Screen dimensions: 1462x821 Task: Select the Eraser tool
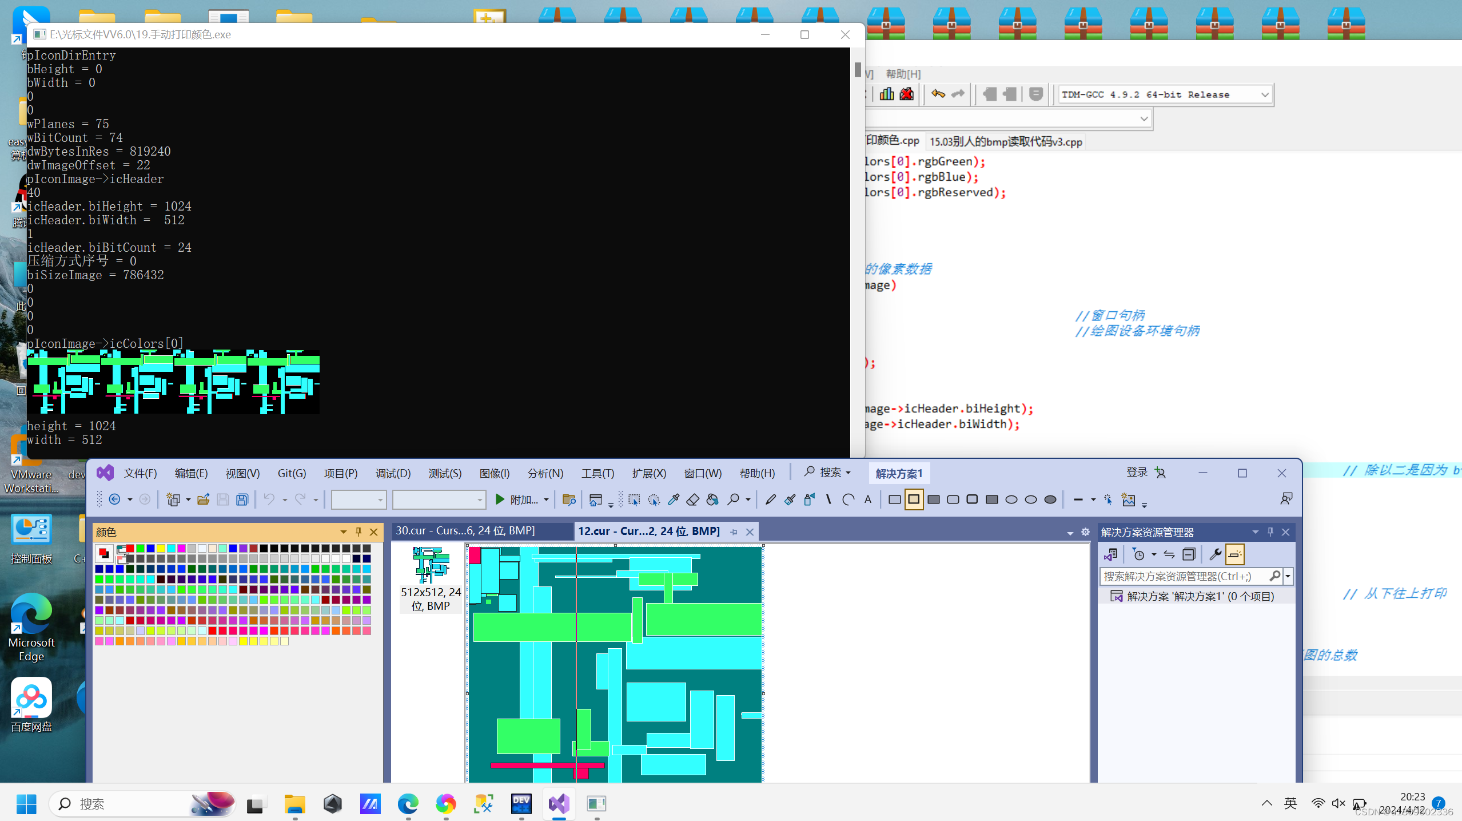(x=692, y=499)
